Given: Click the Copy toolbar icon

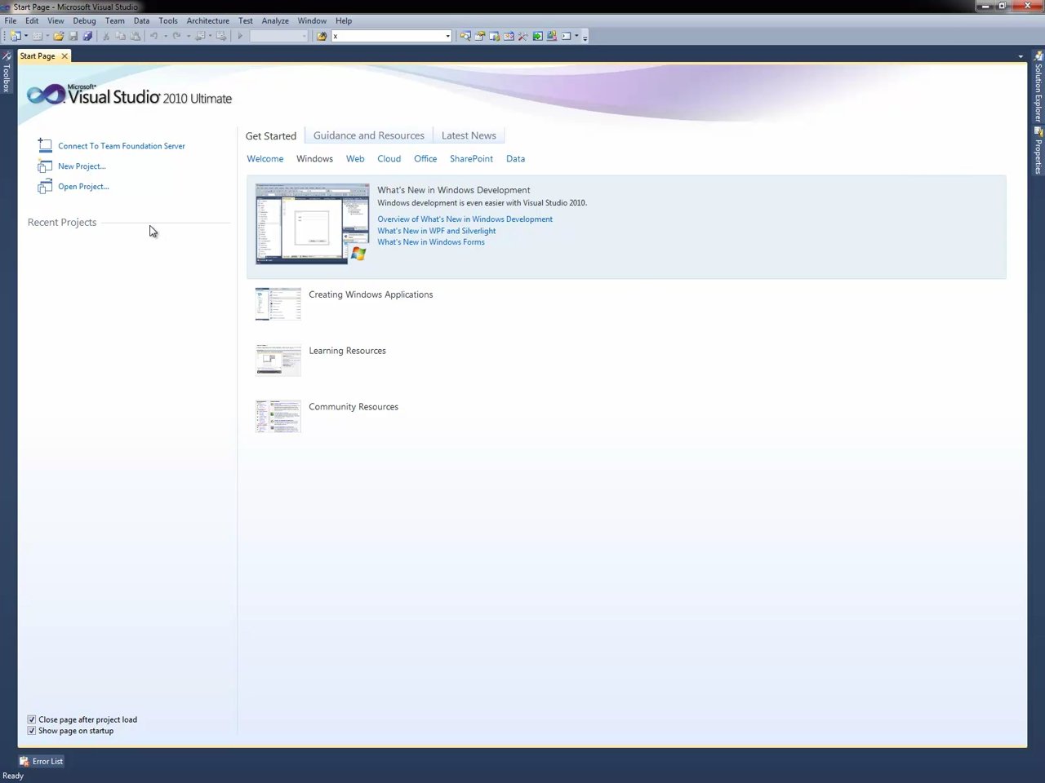Looking at the screenshot, I should (120, 36).
